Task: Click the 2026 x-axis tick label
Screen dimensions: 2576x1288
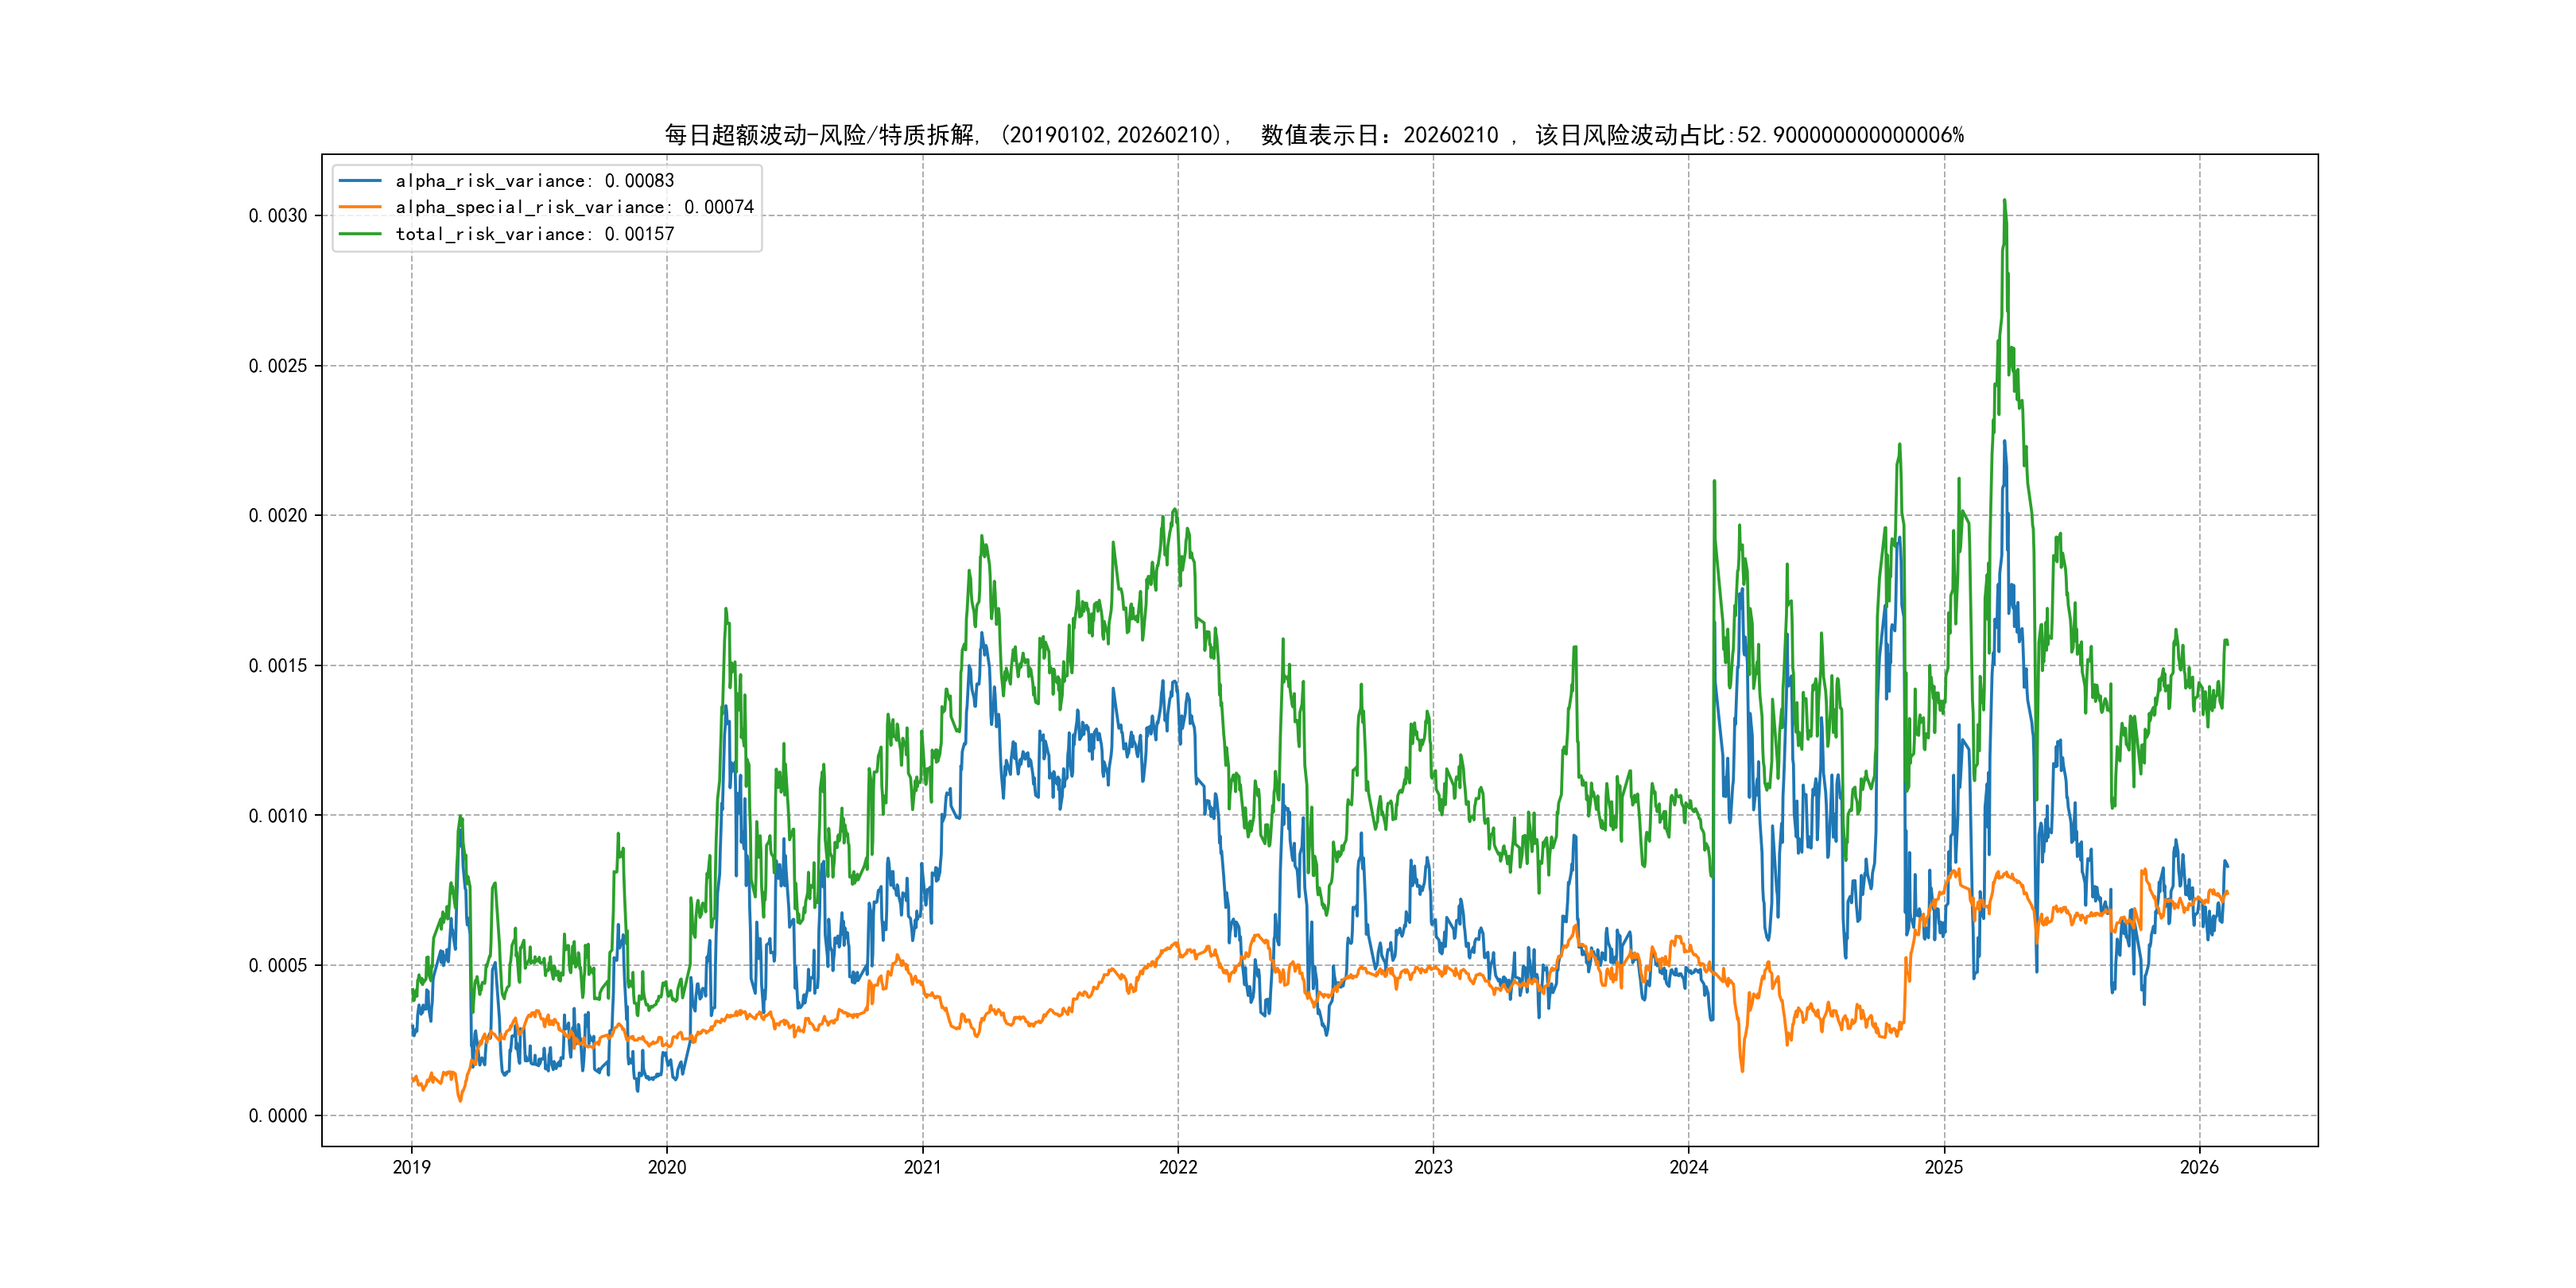Action: pos(2199,1167)
